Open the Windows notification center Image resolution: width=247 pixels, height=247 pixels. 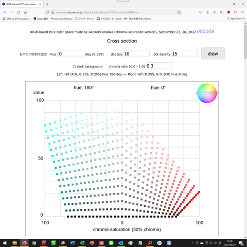click(241, 243)
